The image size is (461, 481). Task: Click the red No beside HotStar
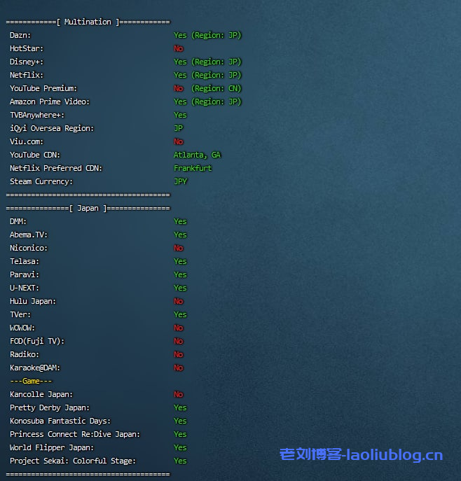coord(179,48)
